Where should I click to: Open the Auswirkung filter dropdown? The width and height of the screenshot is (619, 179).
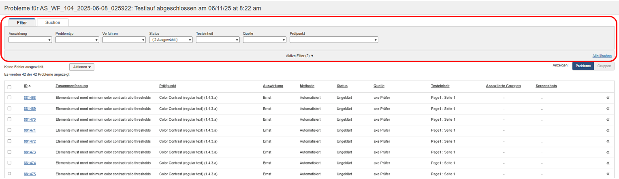(30, 40)
